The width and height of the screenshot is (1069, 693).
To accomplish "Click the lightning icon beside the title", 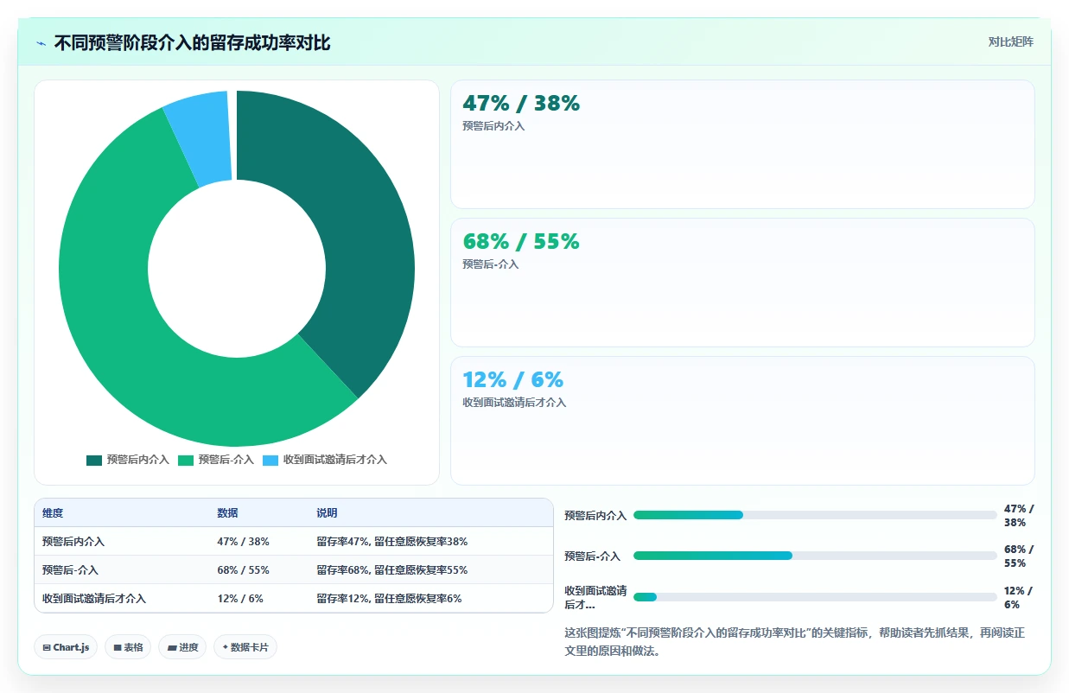I will pos(41,43).
